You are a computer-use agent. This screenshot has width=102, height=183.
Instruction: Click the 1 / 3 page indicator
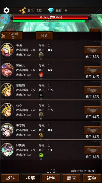pos(51,171)
